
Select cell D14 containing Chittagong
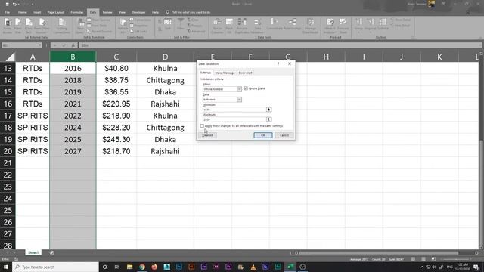click(x=165, y=80)
